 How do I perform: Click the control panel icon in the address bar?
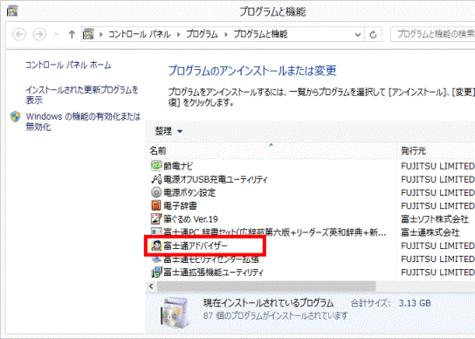coord(88,34)
